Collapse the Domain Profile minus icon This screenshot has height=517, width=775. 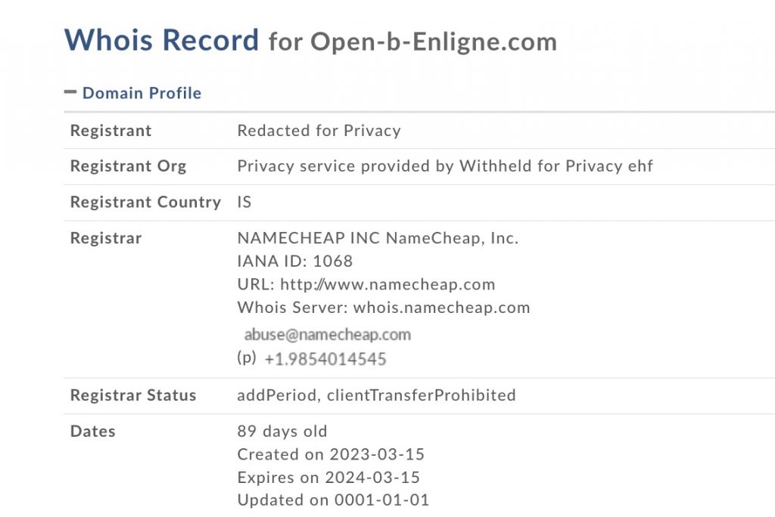70,92
